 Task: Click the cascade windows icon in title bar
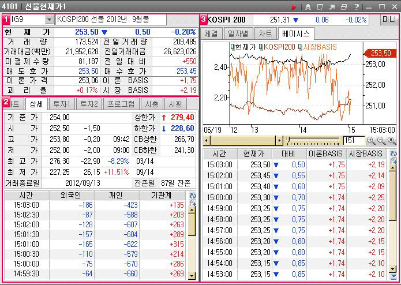344,7
